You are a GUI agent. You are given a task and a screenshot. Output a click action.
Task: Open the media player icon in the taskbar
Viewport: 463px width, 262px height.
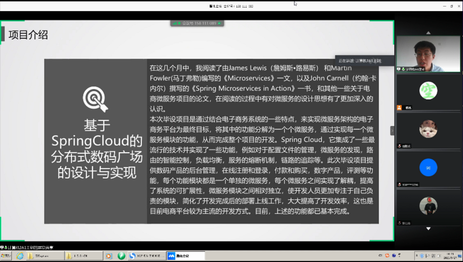[109, 256]
